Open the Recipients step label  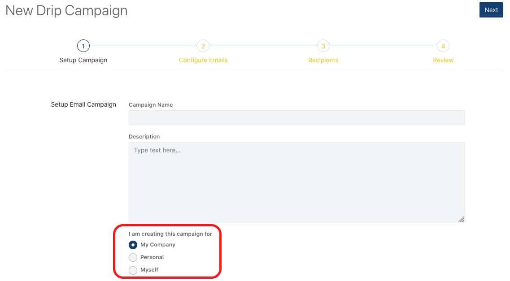[323, 60]
